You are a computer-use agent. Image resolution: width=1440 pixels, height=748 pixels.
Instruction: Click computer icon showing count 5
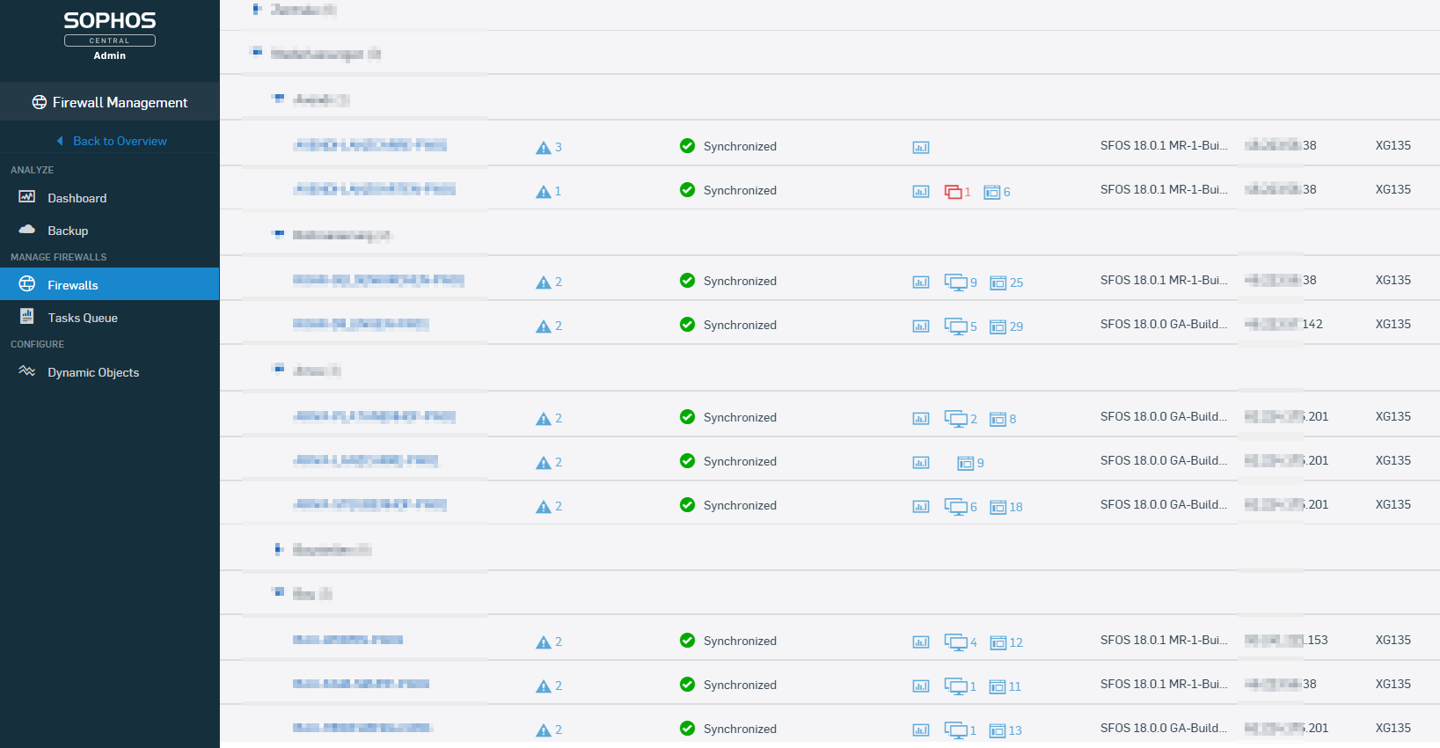pos(955,326)
